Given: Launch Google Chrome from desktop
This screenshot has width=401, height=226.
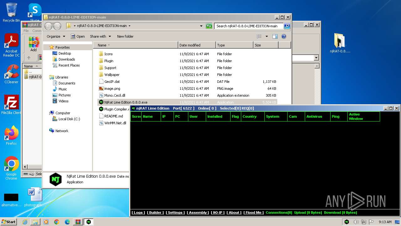Looking at the screenshot, I should tap(11, 168).
